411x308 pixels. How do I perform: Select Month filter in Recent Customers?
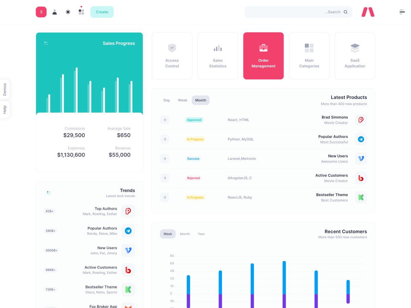(x=185, y=234)
